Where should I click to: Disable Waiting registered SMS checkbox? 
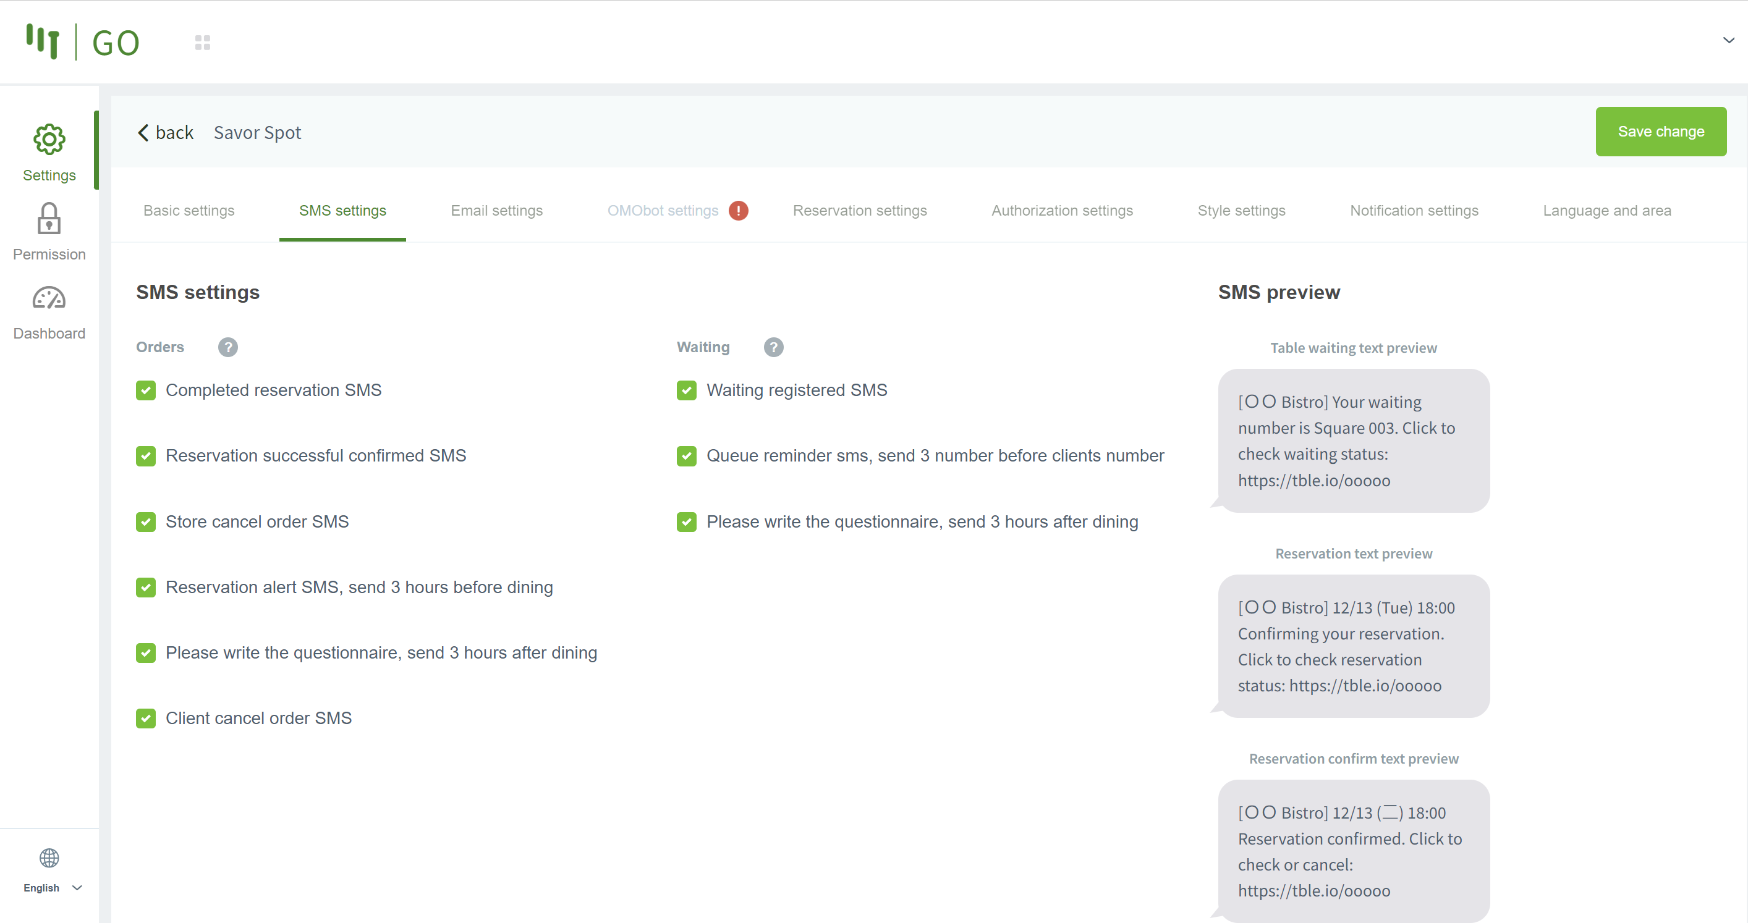pyautogui.click(x=687, y=390)
